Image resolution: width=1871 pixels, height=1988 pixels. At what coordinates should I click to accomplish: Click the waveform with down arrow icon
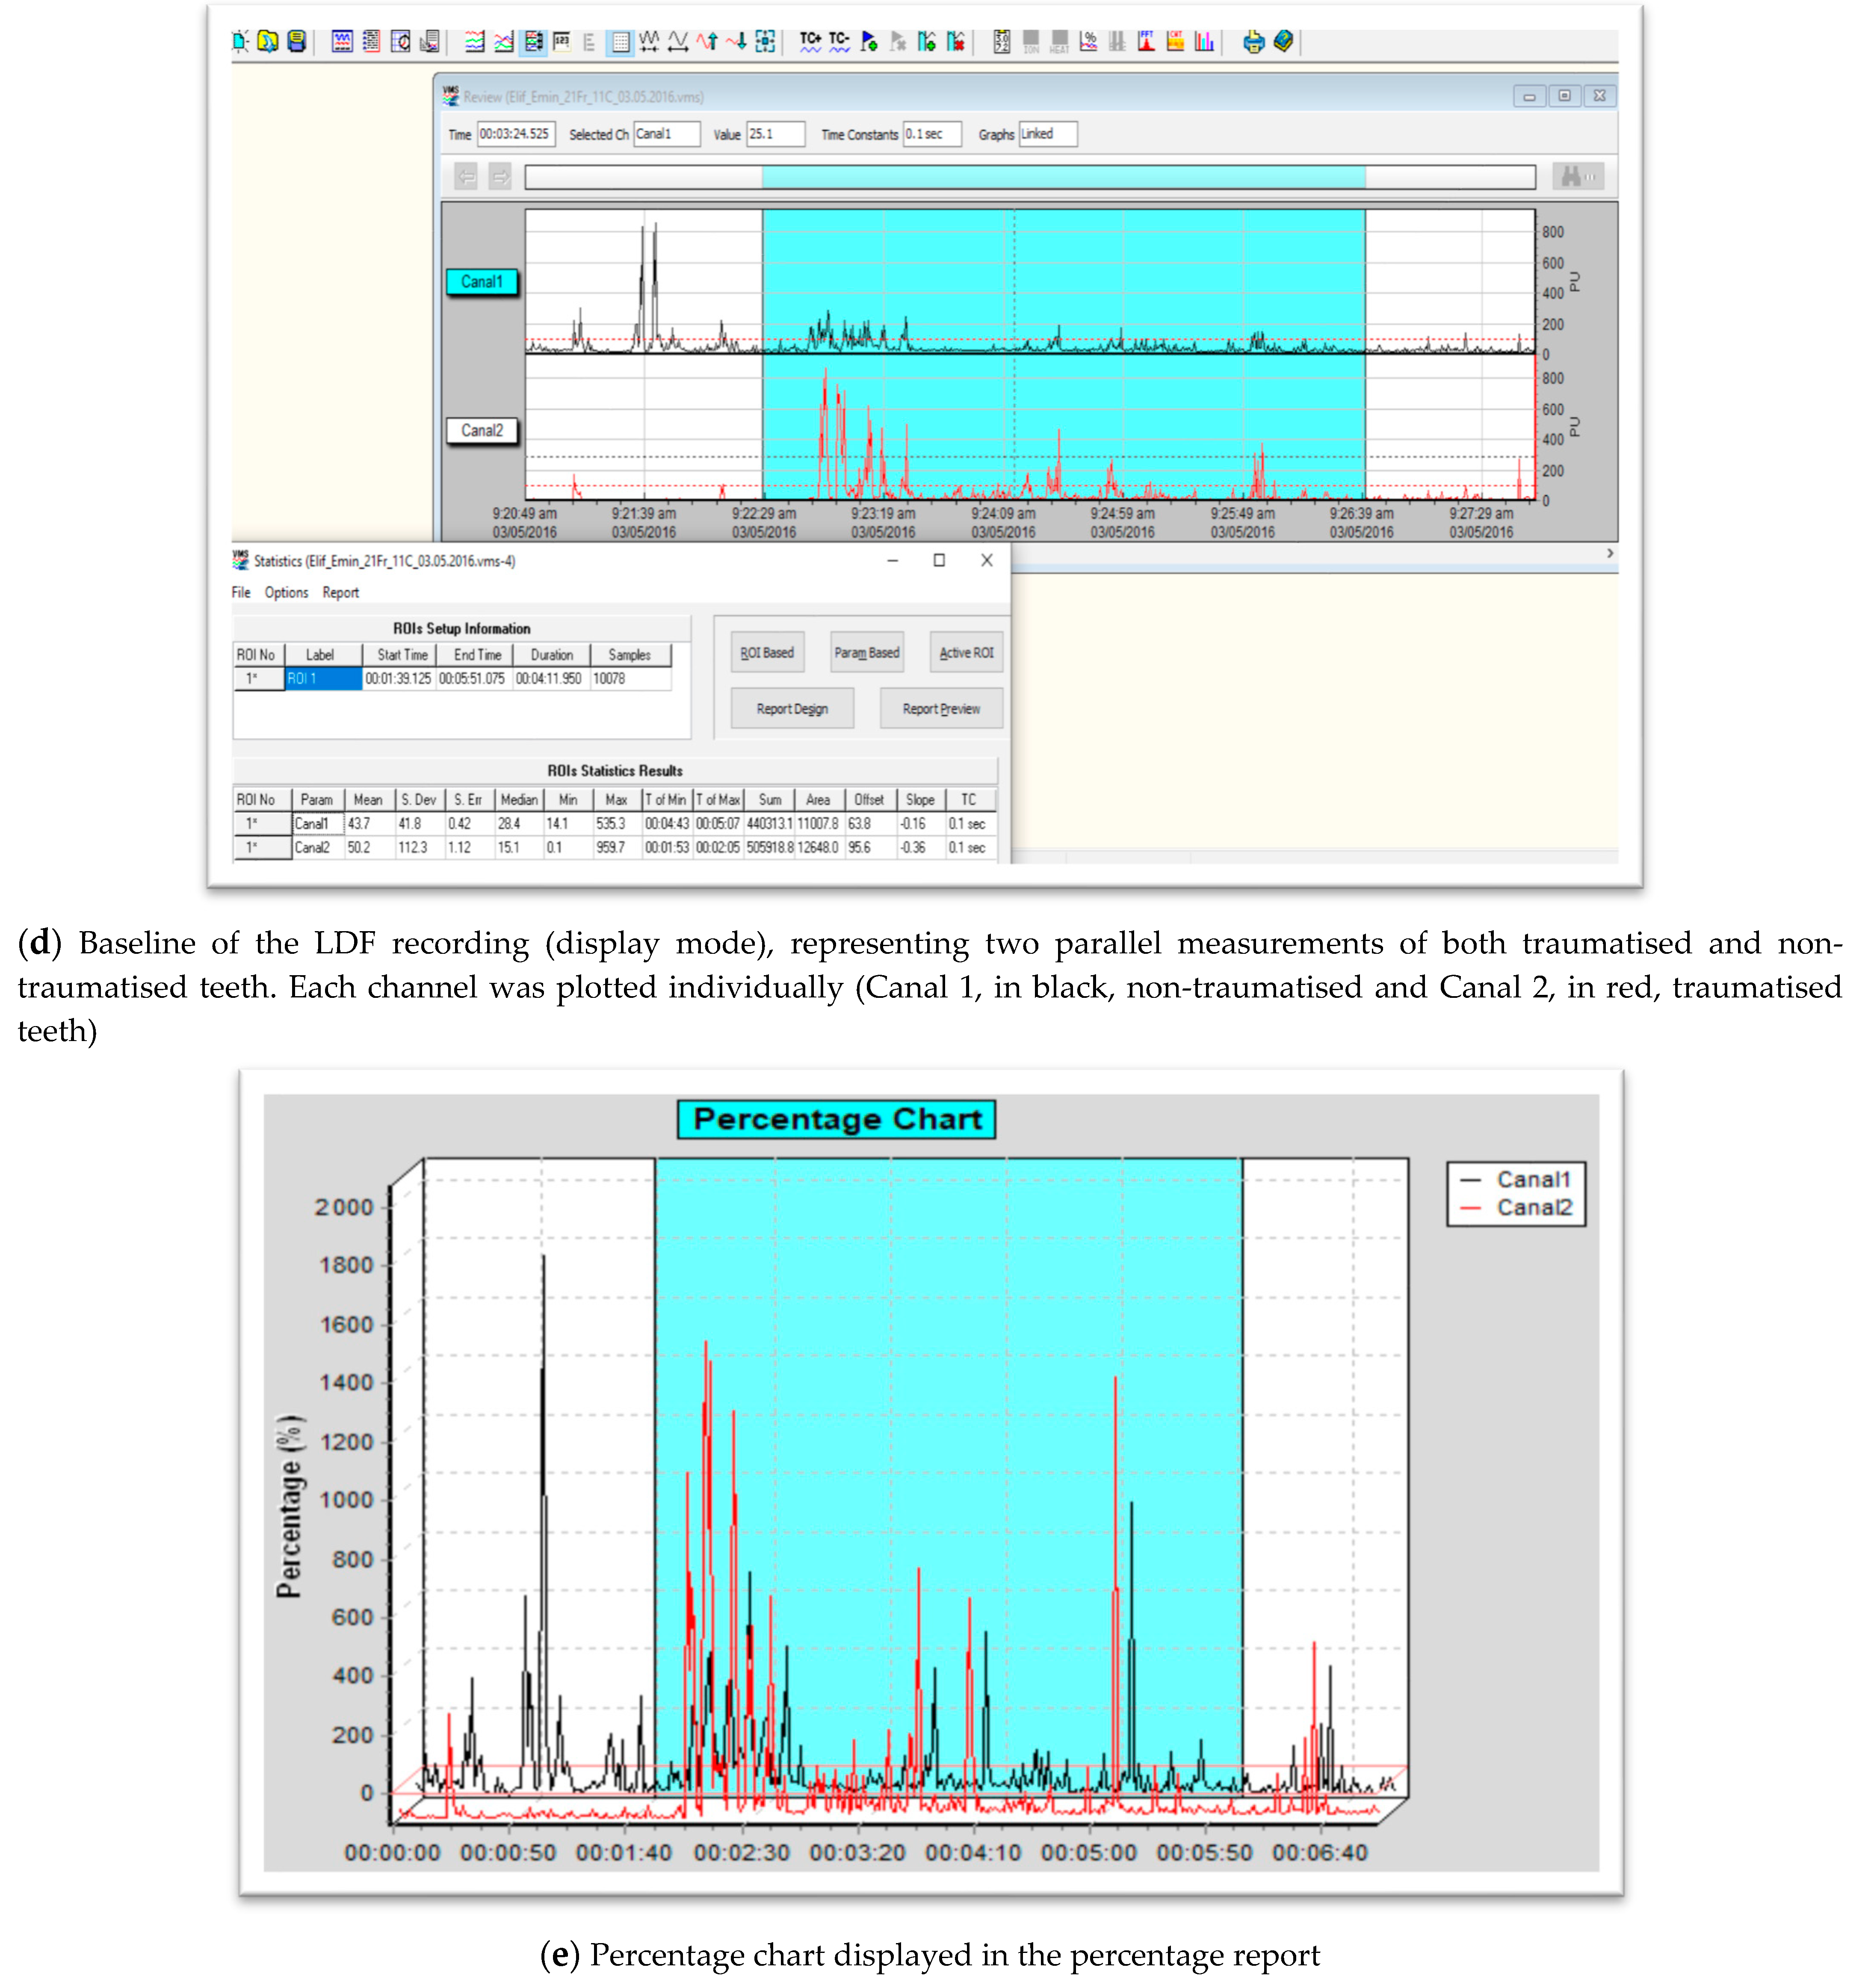[737, 41]
